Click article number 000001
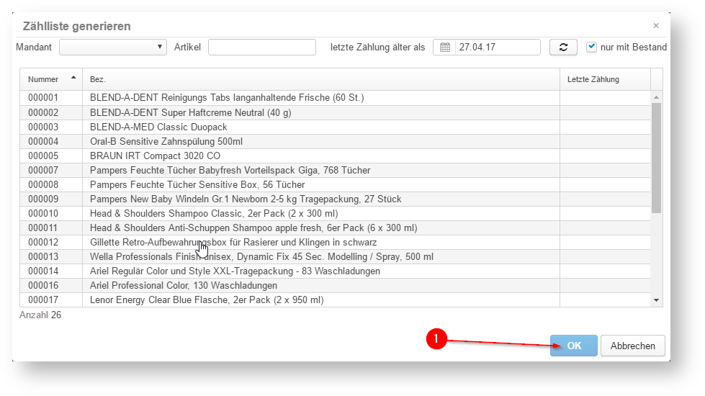Screen dimensions: 705x396 pyautogui.click(x=43, y=97)
